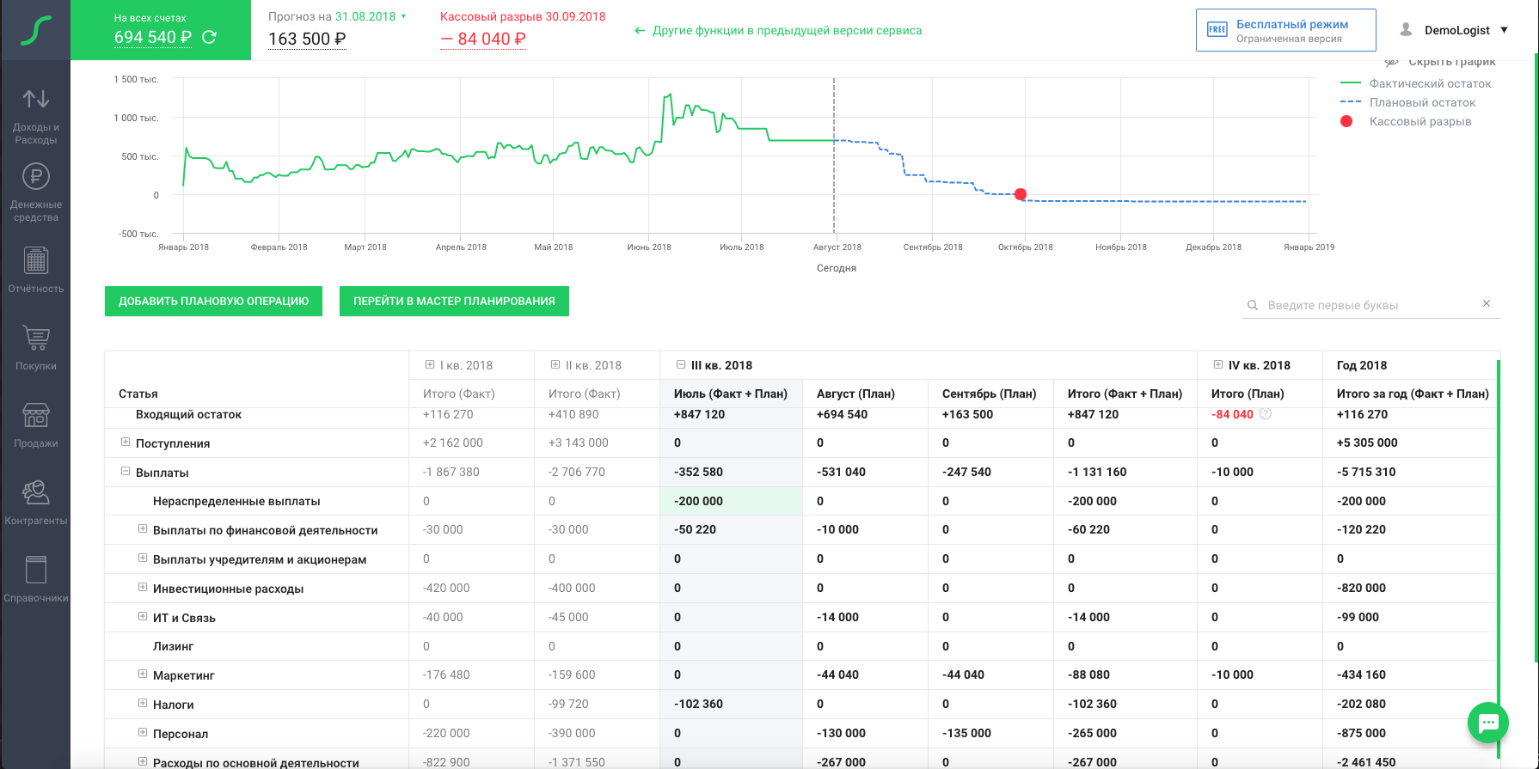This screenshot has width=1539, height=769.
Task: Open Справочники book icon
Action: [x=35, y=579]
